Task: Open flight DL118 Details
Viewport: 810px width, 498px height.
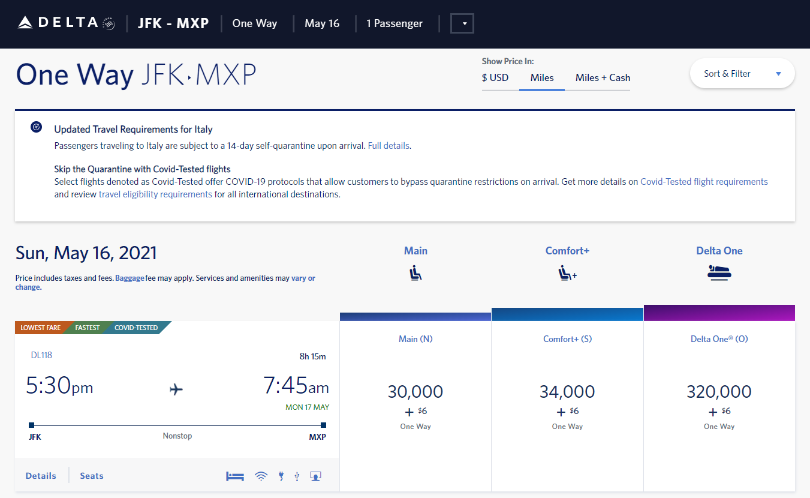Action: point(40,475)
